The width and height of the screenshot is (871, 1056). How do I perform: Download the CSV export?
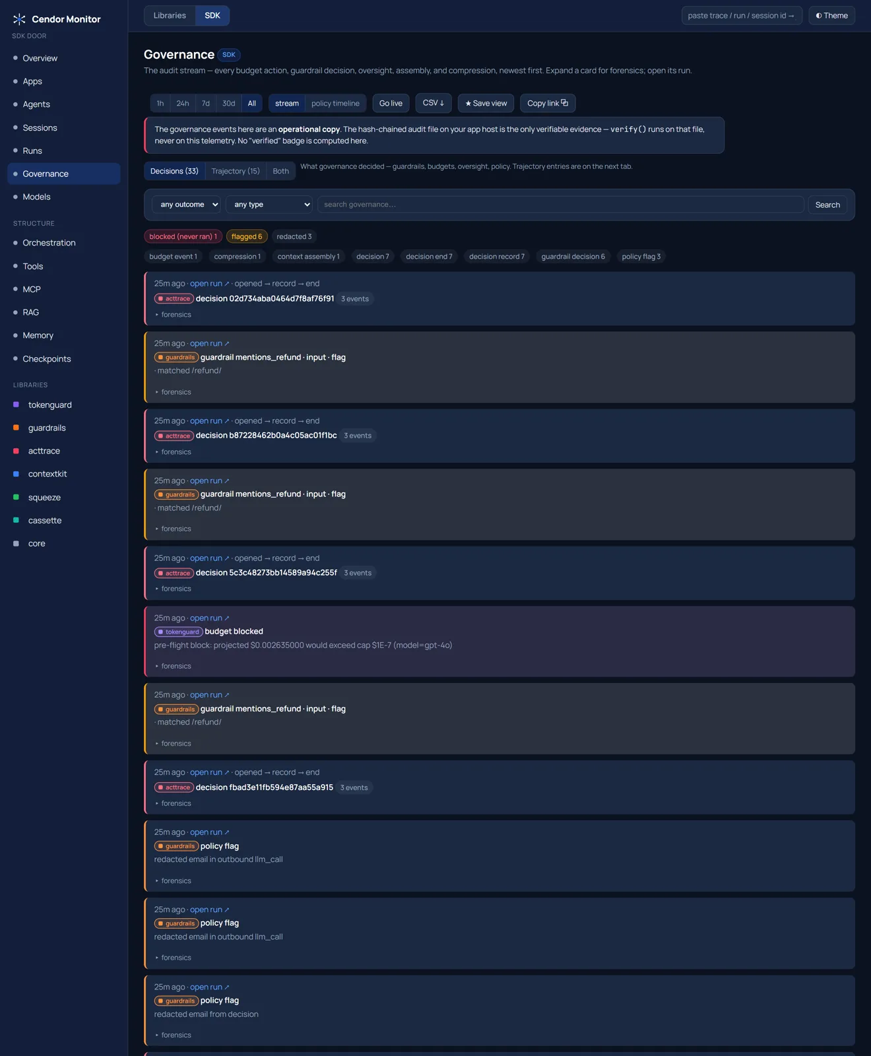[434, 103]
